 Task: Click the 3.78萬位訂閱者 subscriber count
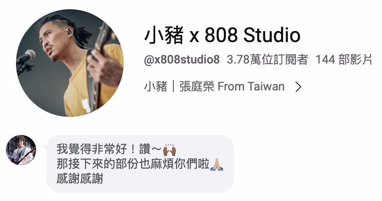tap(267, 59)
